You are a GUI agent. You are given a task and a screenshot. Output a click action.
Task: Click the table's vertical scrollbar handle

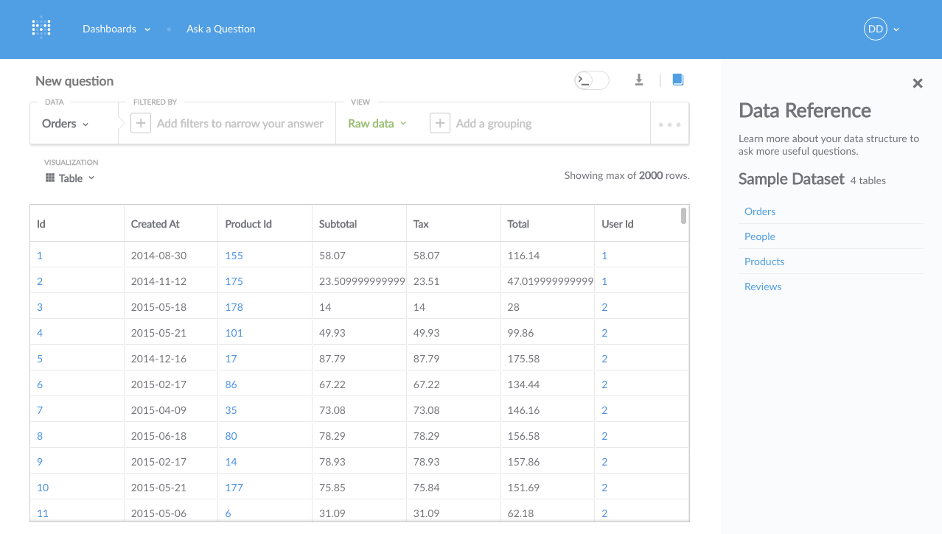(x=683, y=215)
